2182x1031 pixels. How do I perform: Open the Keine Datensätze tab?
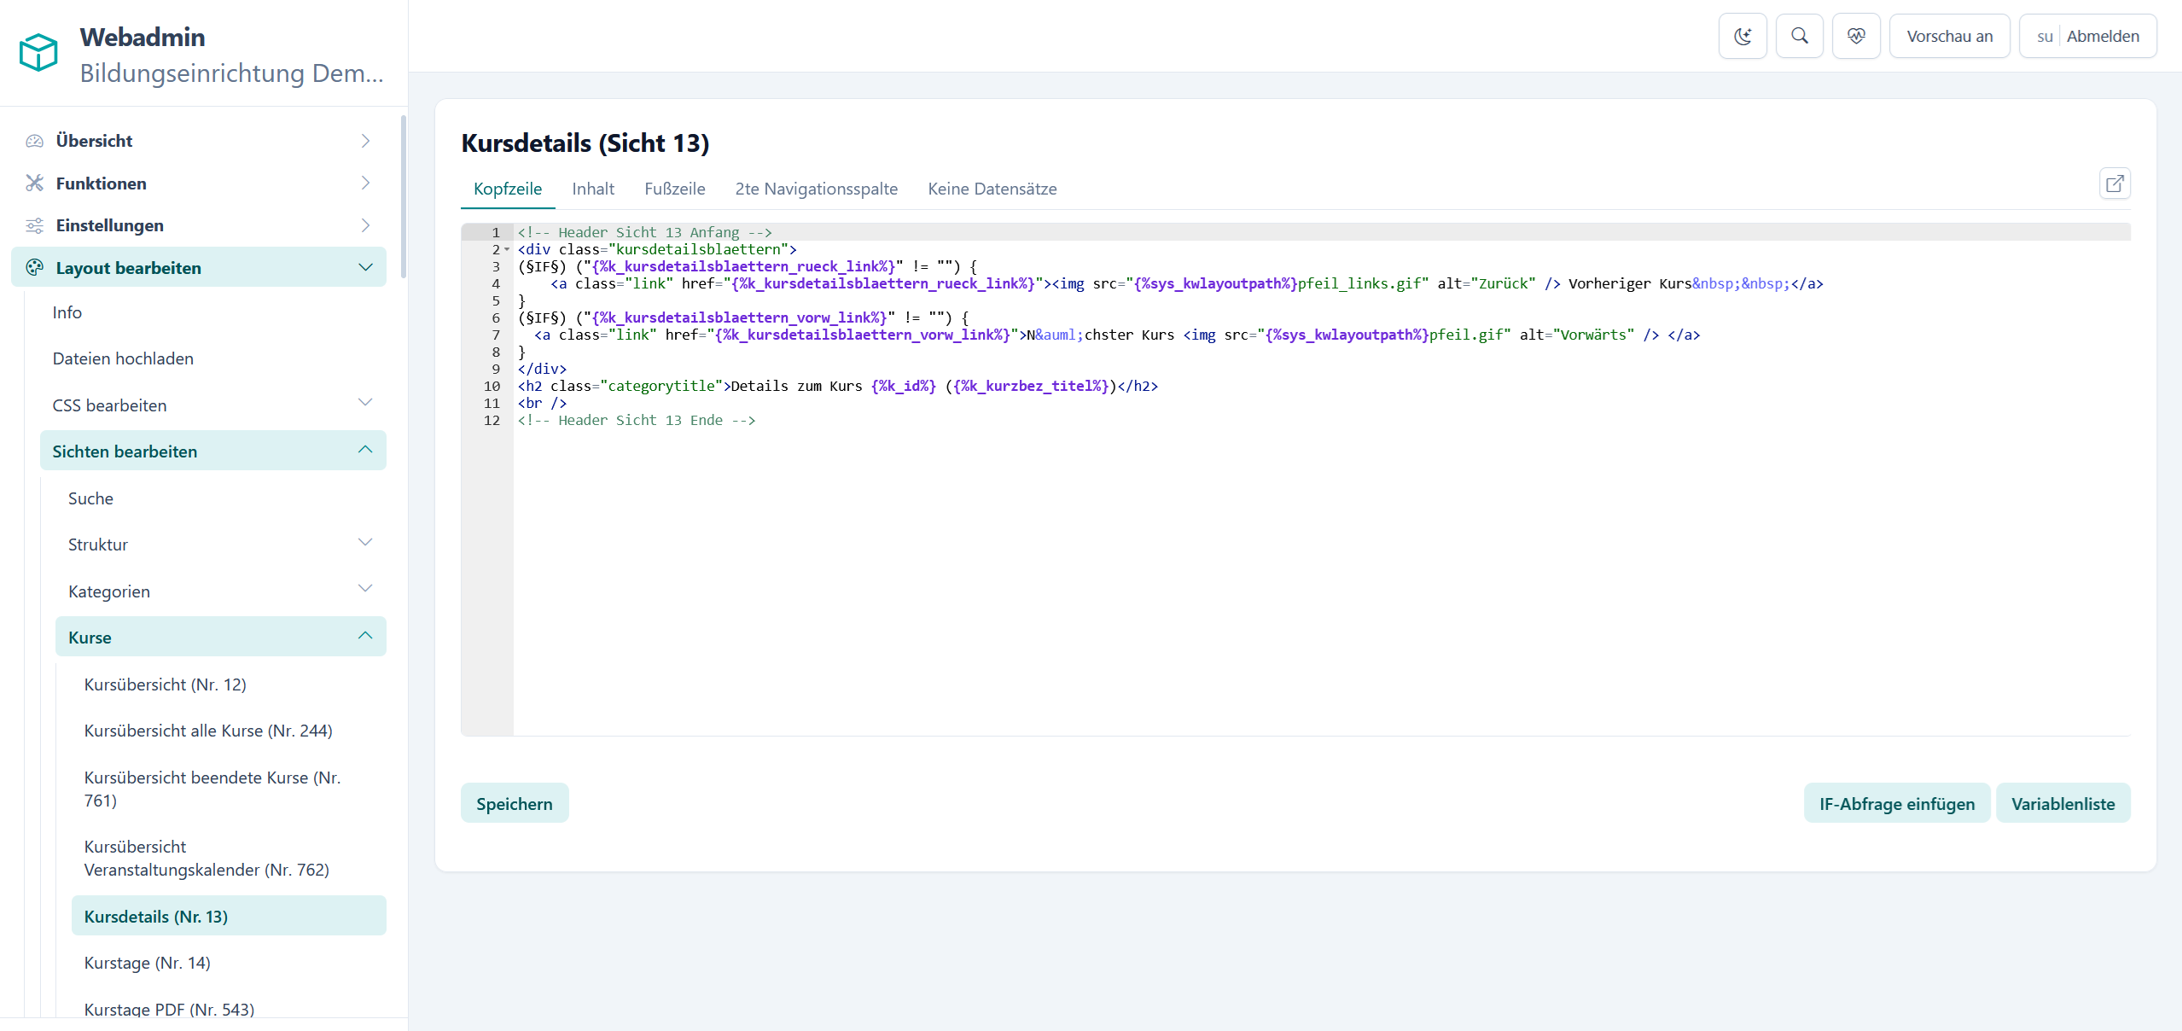tap(992, 189)
